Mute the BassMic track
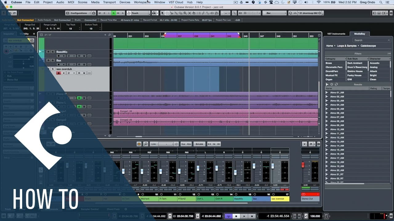Viewport: 394px width, 221px height. click(48, 52)
